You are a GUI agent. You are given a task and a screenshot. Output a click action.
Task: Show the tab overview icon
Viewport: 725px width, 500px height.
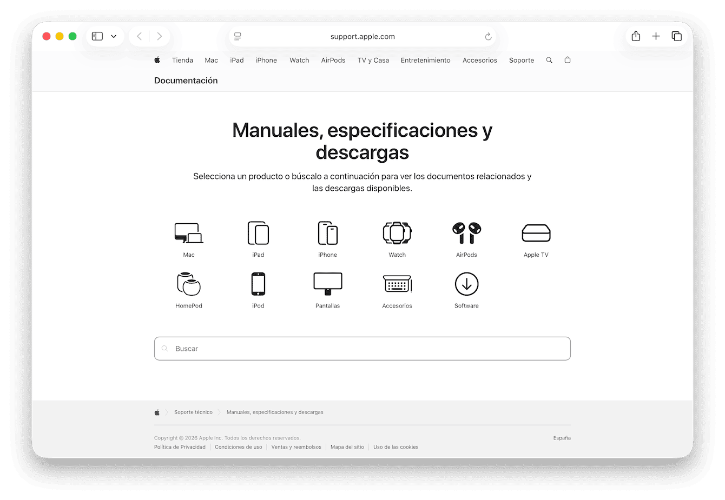point(676,36)
